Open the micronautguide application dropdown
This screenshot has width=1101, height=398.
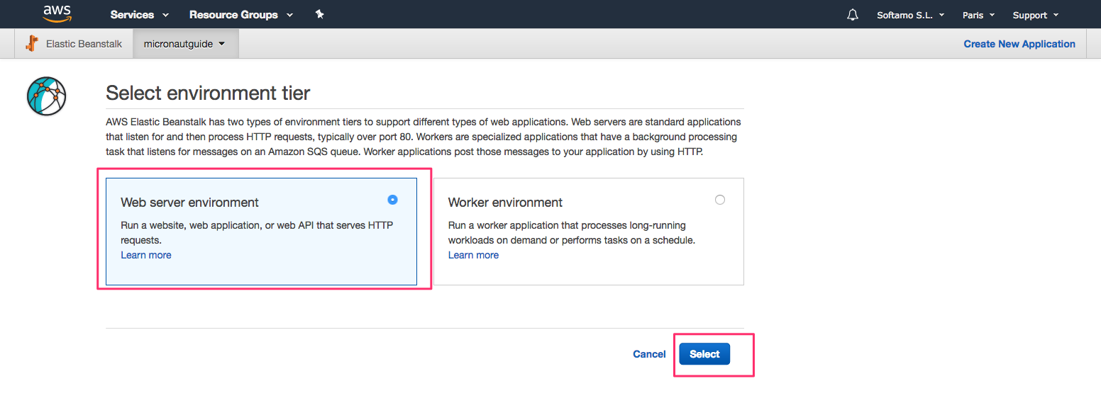184,44
